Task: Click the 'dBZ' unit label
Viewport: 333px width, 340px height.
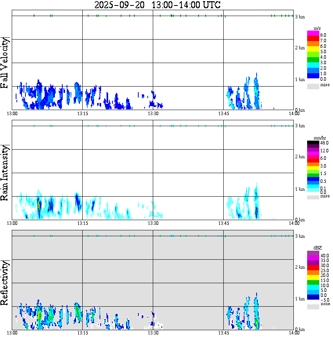Action: pyautogui.click(x=318, y=248)
